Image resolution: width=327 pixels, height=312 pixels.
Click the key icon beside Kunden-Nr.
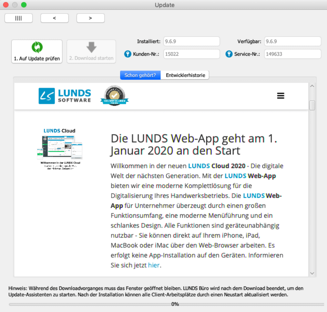[128, 54]
